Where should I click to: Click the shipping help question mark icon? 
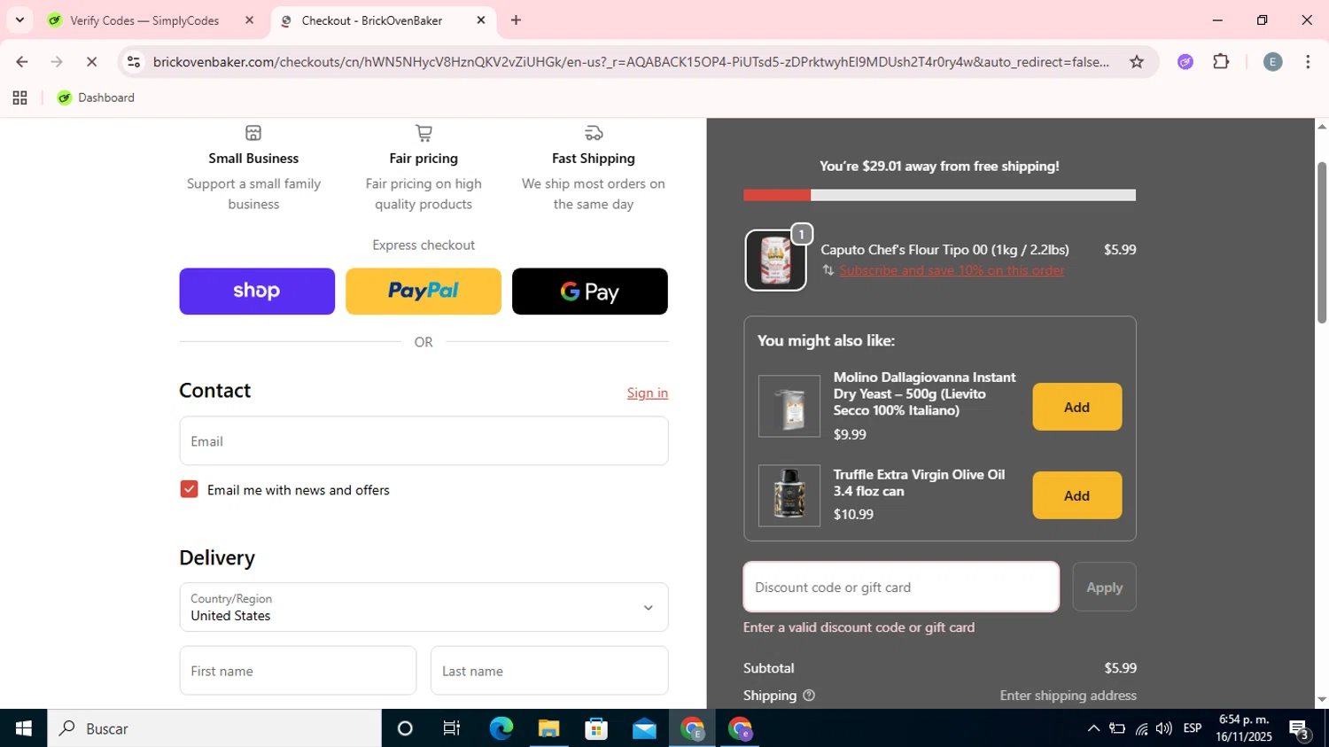[808, 696]
